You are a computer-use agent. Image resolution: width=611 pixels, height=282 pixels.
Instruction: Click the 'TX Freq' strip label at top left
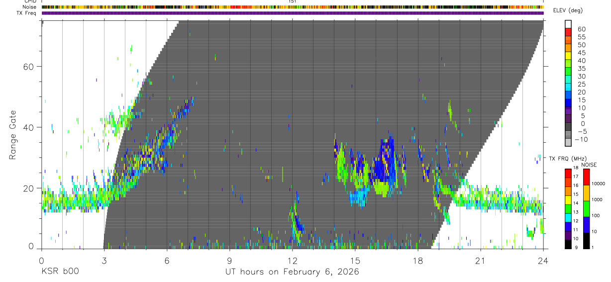pos(27,13)
